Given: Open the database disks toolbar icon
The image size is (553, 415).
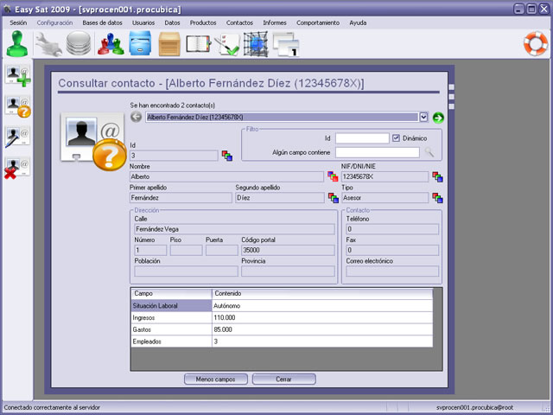Looking at the screenshot, I should (79, 44).
